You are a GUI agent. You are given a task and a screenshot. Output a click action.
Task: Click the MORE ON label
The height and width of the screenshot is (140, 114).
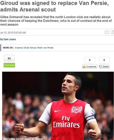[8, 48]
